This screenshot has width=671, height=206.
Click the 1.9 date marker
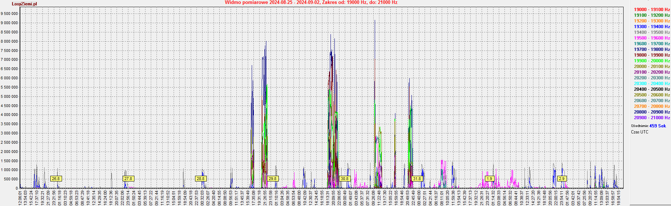click(490, 179)
